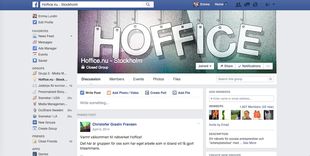Viewport: 310px width, 156px height.
Task: Toggle group Notifications button
Action: [249, 66]
